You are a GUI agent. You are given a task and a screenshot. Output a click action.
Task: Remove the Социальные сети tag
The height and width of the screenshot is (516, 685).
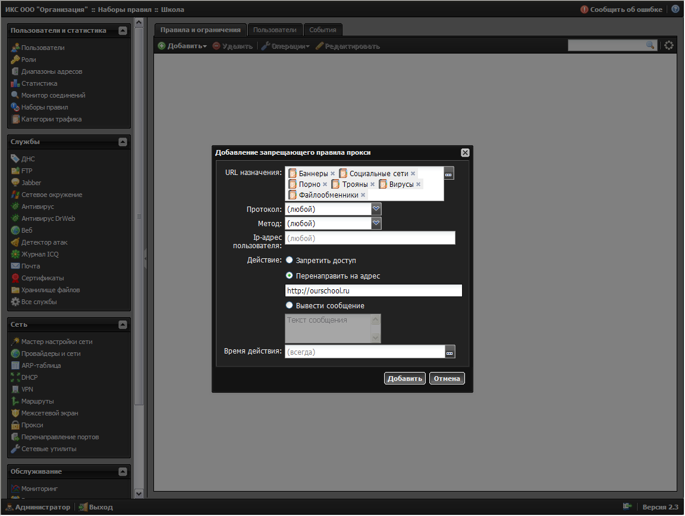point(413,174)
